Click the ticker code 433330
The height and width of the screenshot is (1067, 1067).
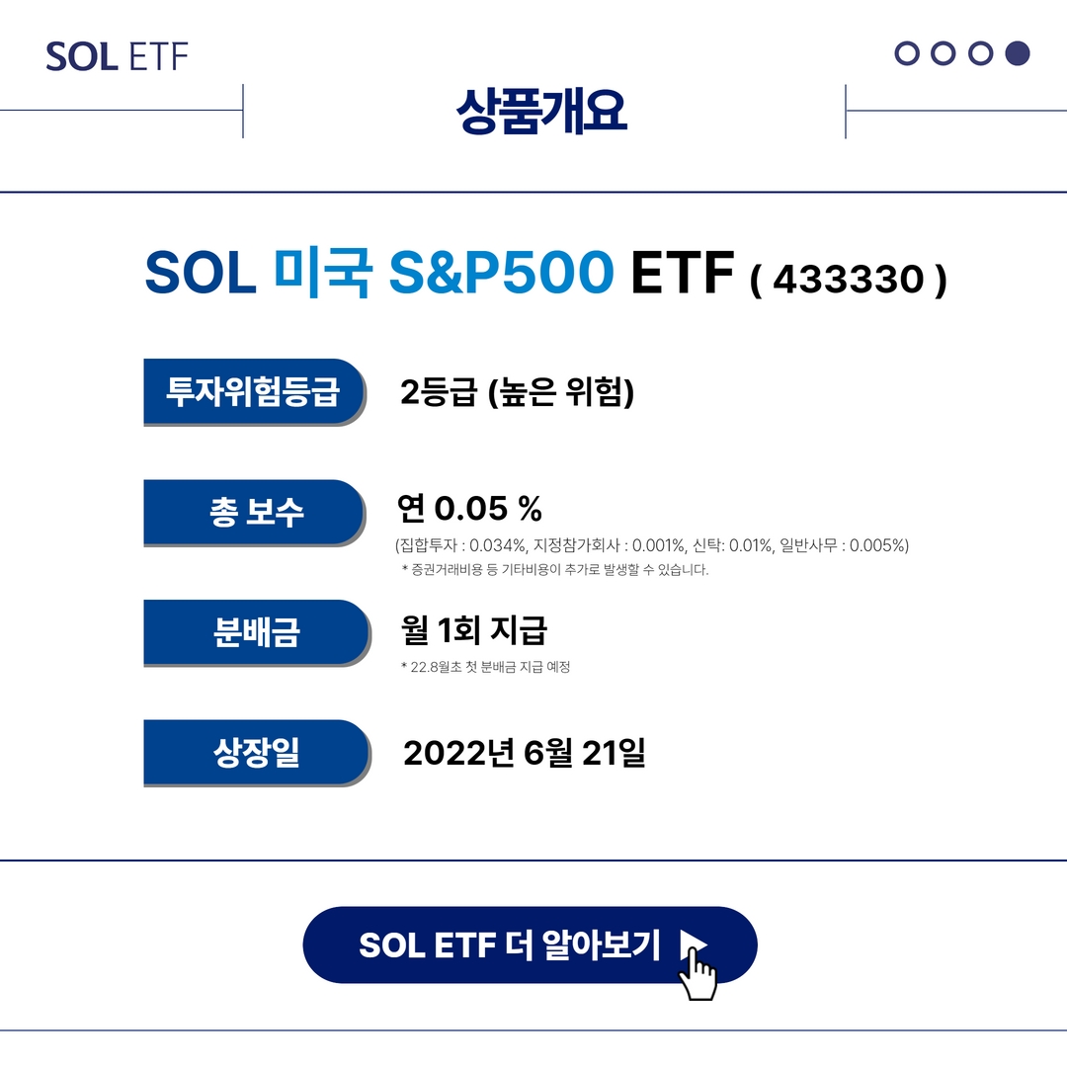point(849,279)
